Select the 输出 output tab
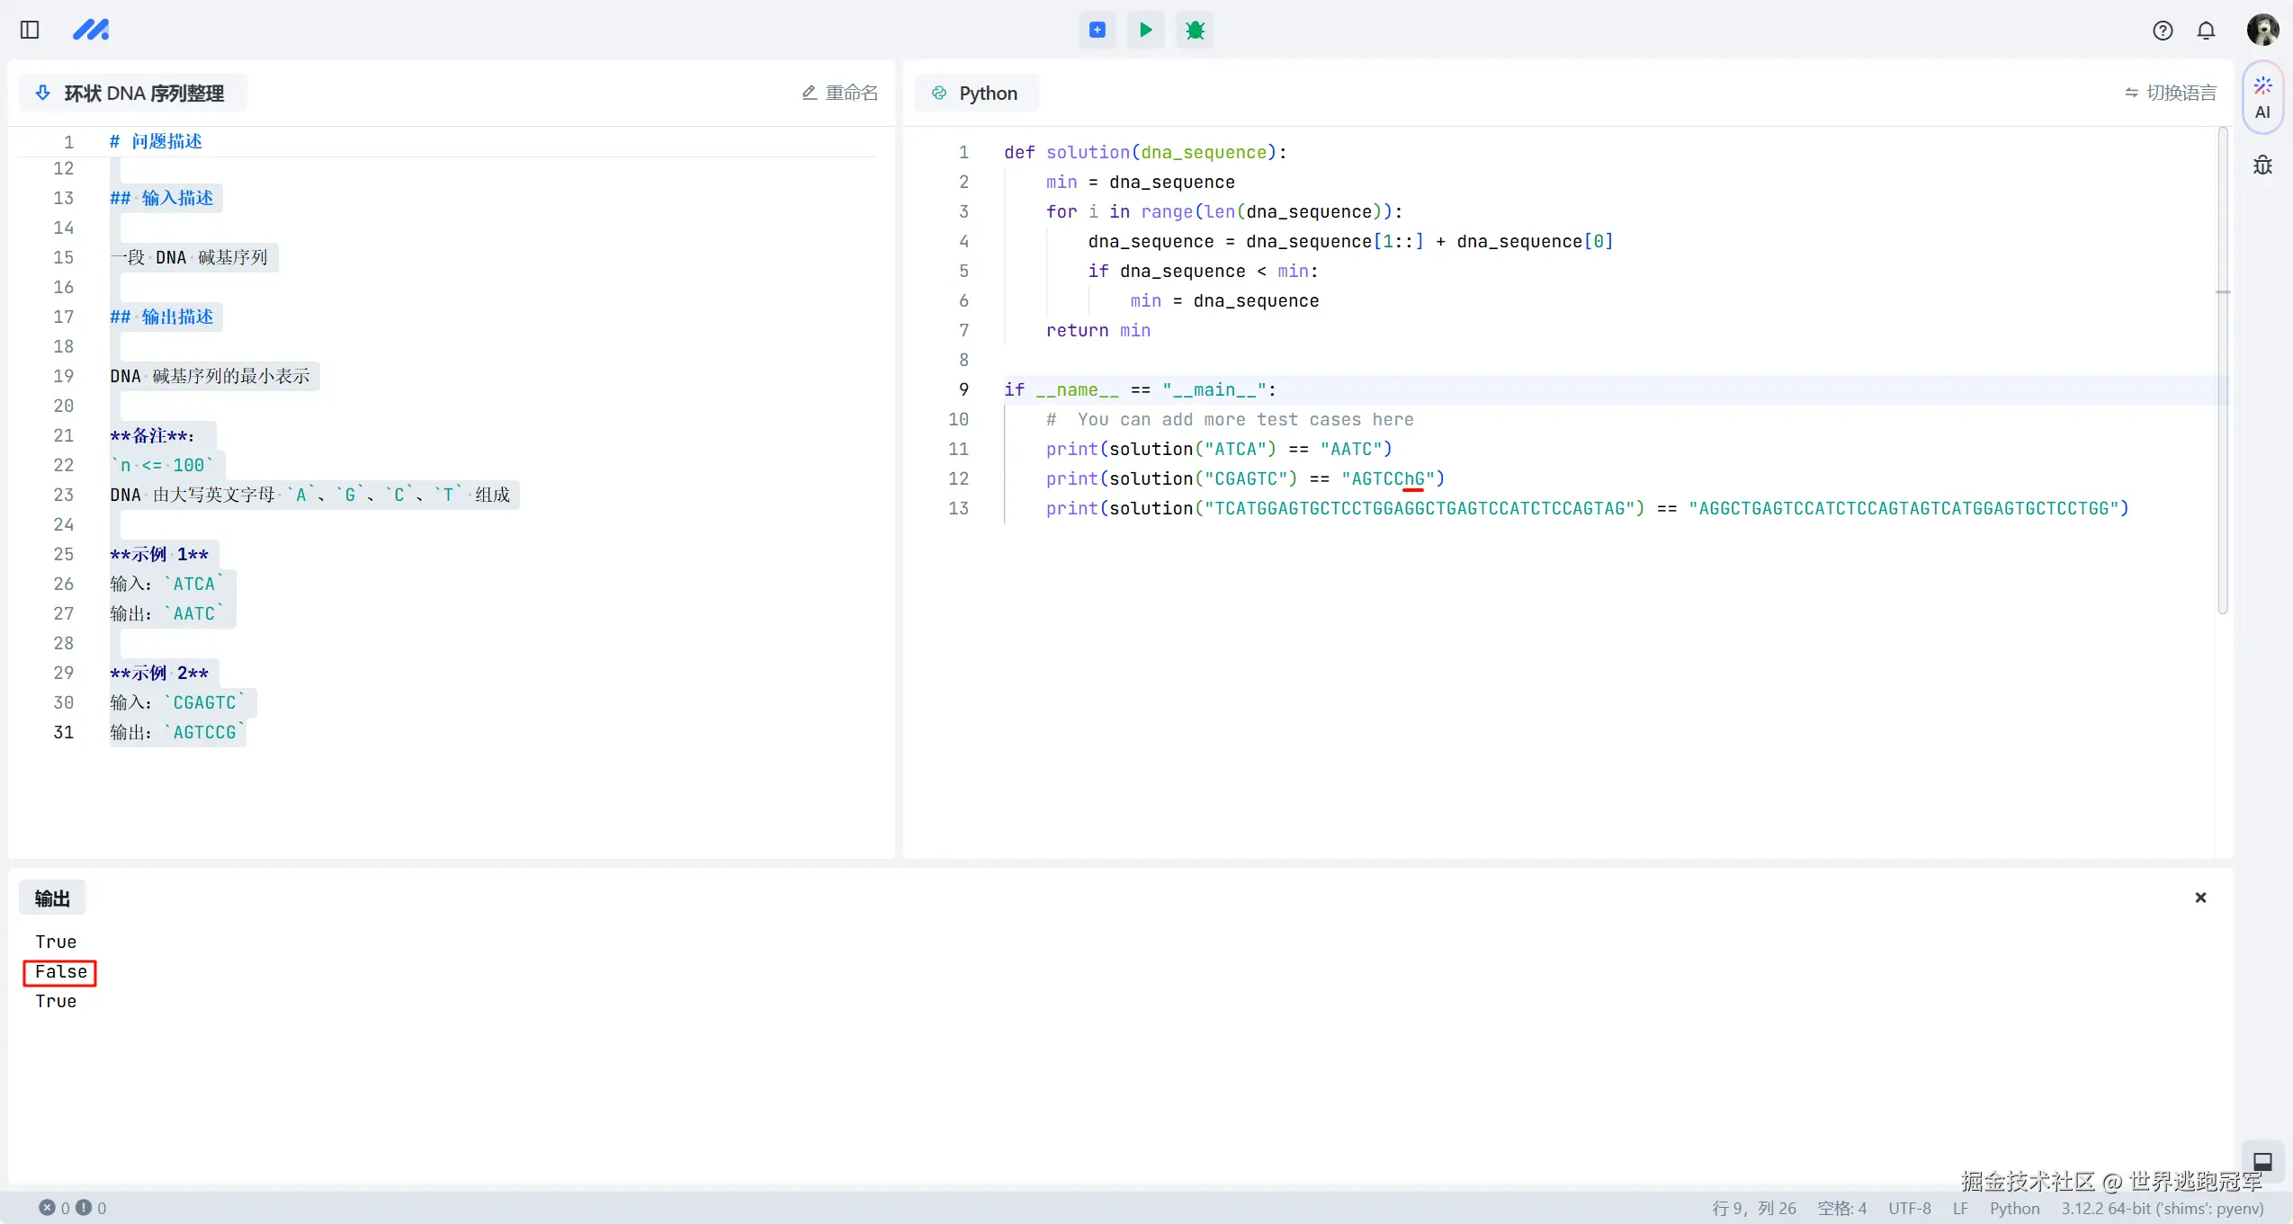 52,898
